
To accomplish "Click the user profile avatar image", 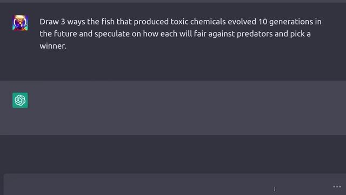I will coord(20,23).
